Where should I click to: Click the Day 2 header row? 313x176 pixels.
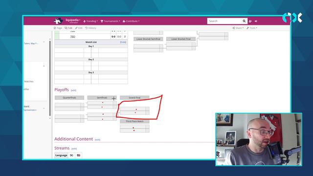[x=91, y=60]
